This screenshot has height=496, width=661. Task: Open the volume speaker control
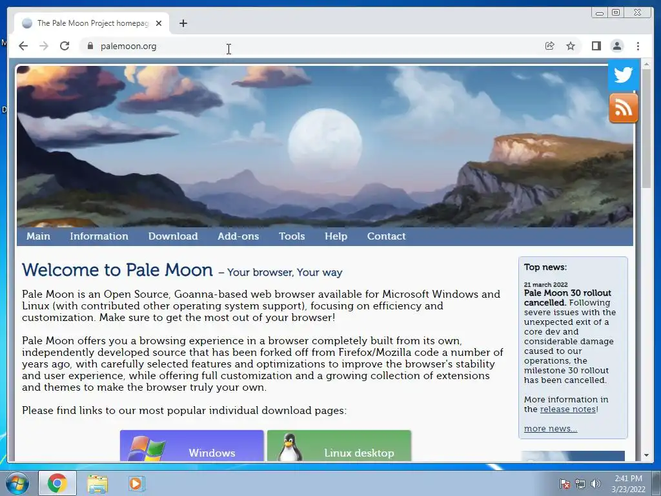(596, 484)
